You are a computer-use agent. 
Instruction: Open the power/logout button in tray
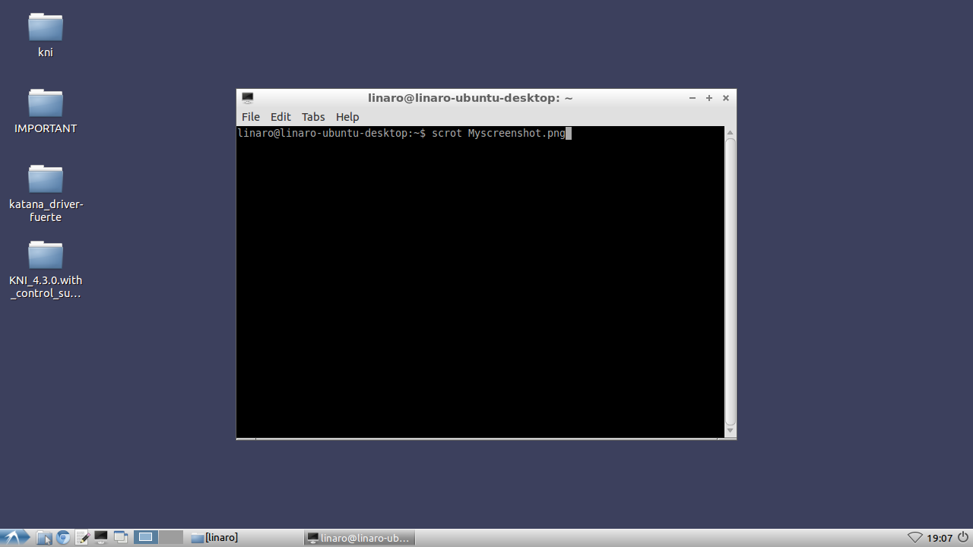(963, 538)
